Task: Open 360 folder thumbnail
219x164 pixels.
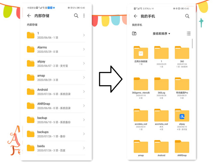Action: tap(182, 53)
